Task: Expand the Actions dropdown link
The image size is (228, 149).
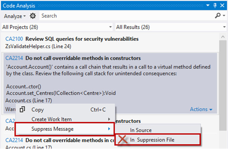Action: click(201, 109)
